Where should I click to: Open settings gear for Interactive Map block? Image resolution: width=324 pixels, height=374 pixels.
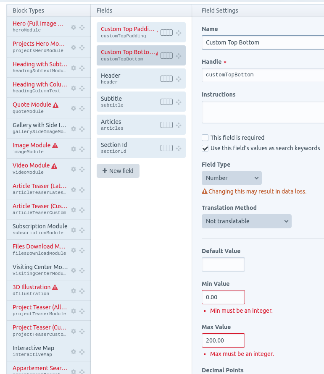(73, 351)
